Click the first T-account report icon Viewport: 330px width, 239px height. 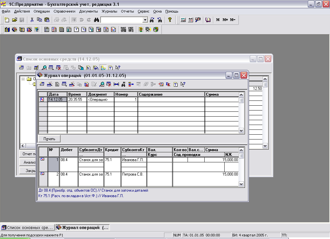pyautogui.click(x=76, y=30)
